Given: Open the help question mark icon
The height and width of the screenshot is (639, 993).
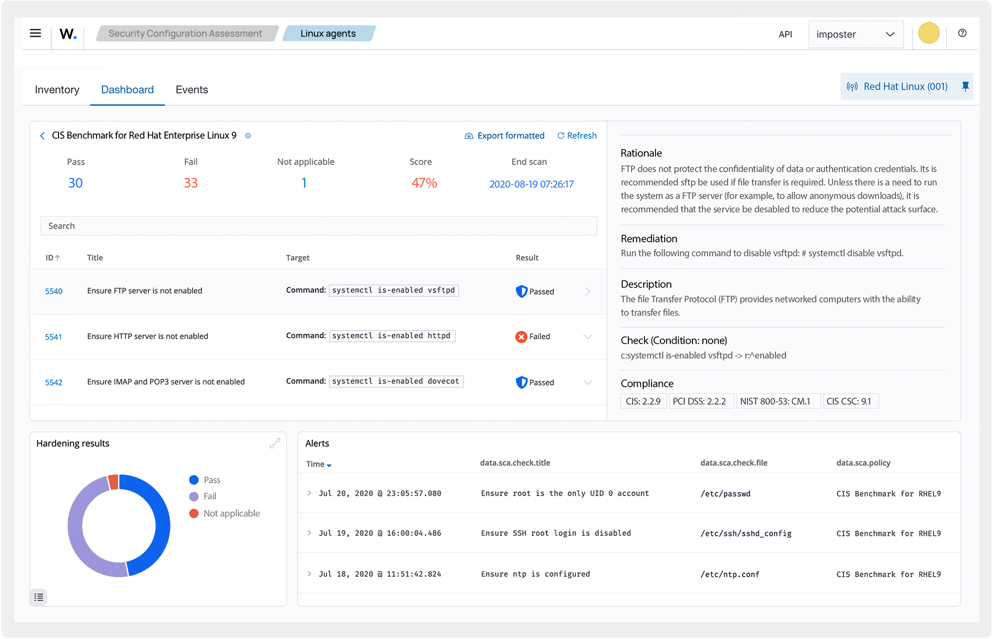Looking at the screenshot, I should tap(962, 34).
